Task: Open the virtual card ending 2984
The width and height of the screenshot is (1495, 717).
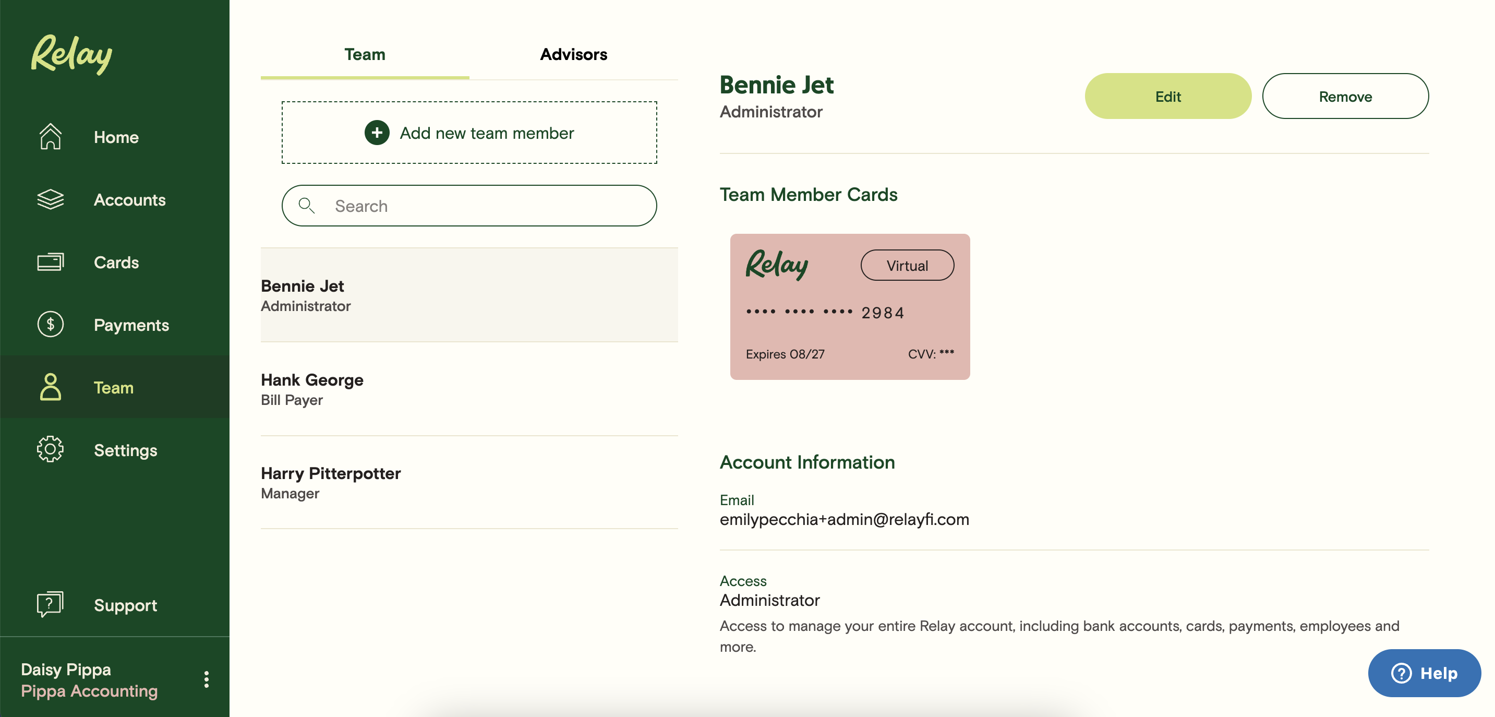Action: [850, 307]
